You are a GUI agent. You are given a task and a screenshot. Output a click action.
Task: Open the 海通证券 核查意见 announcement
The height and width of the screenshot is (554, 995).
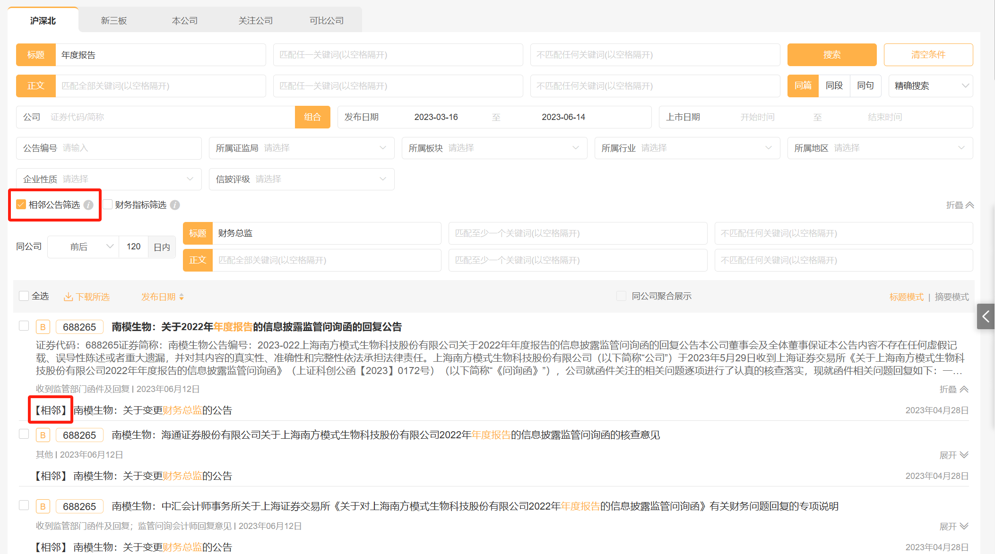point(386,435)
